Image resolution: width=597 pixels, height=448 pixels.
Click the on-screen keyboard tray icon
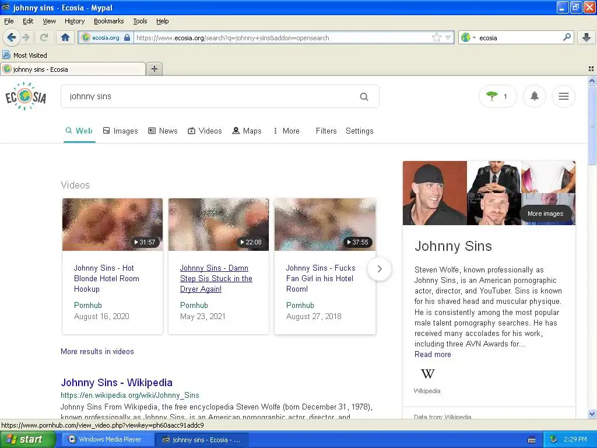pyautogui.click(x=532, y=440)
